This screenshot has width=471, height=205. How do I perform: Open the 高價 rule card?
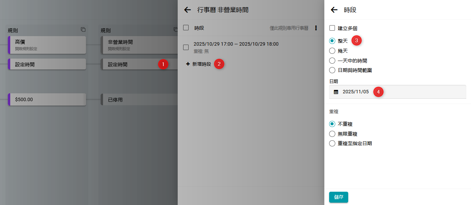coord(47,45)
